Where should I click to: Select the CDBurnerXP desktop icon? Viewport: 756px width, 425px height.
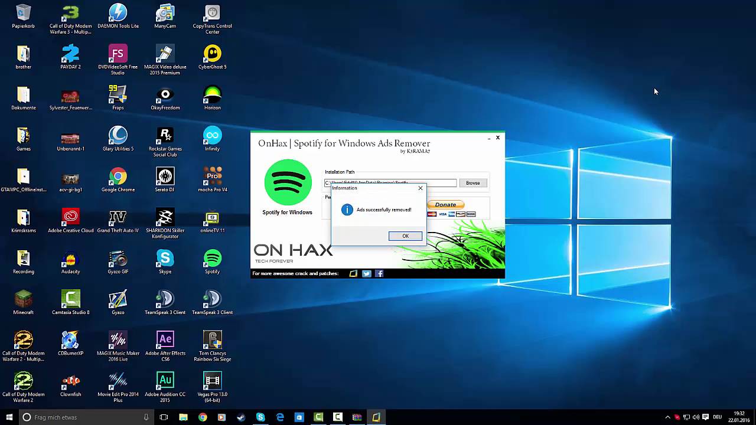coord(71,344)
